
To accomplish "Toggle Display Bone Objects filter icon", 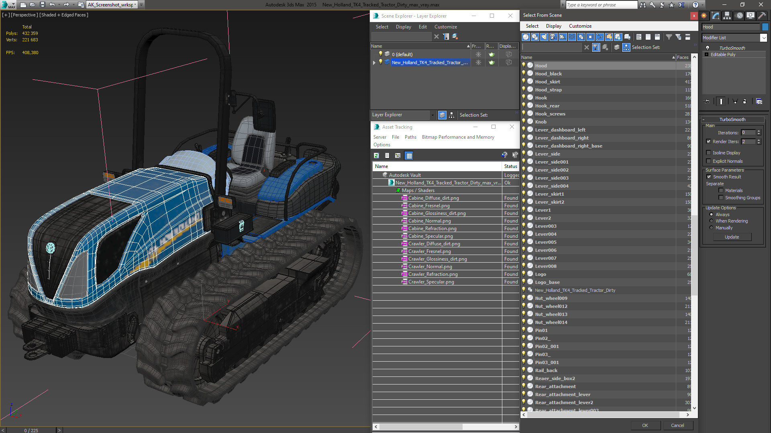I will 600,37.
